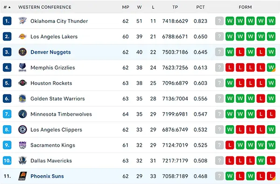Open the Phoenix Suns team link

click(x=47, y=176)
